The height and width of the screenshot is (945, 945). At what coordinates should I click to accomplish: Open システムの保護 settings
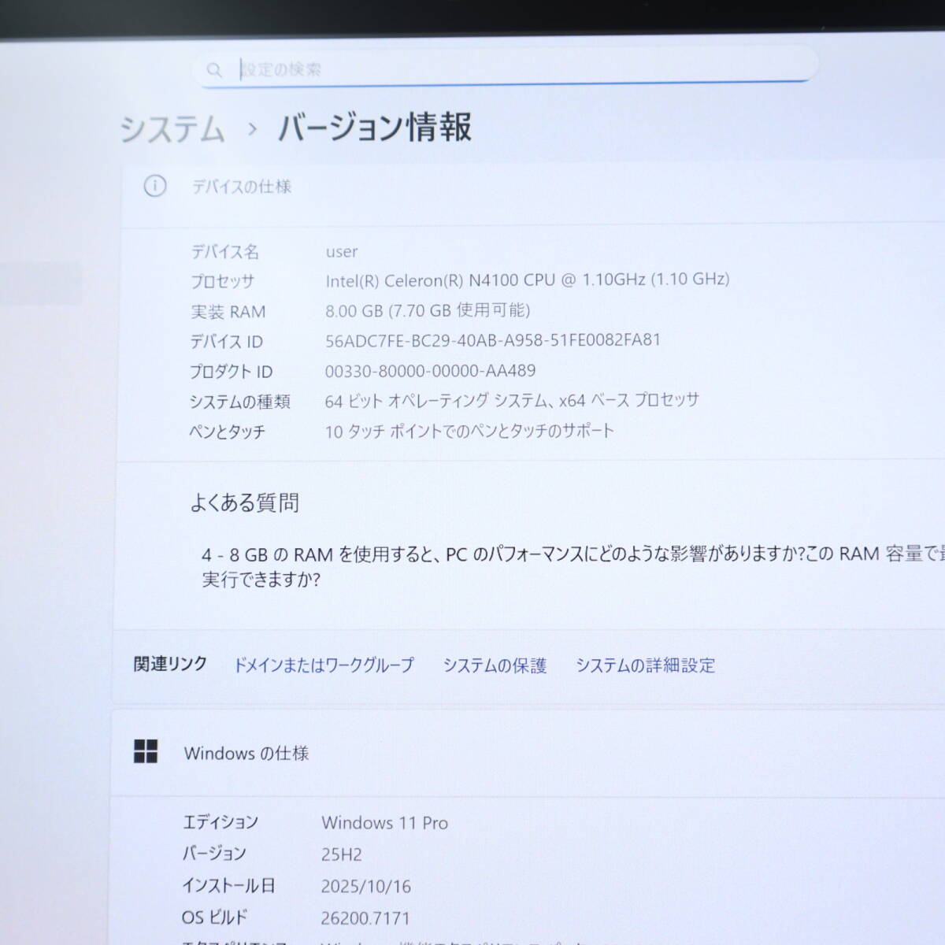pos(495,665)
